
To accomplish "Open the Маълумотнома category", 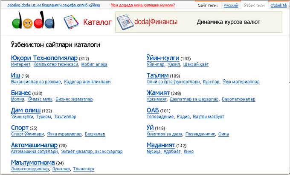I will (33, 163).
